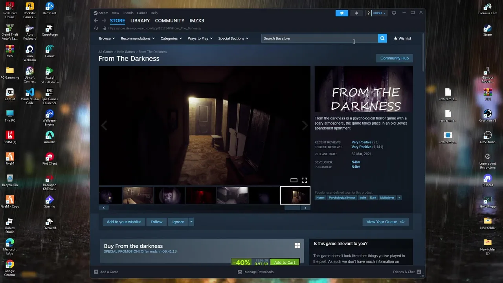Click Add a Game

[x=106, y=272]
